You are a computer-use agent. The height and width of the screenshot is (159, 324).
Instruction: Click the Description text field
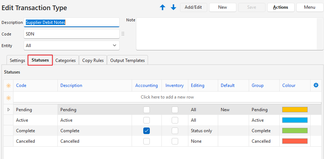tap(71, 22)
